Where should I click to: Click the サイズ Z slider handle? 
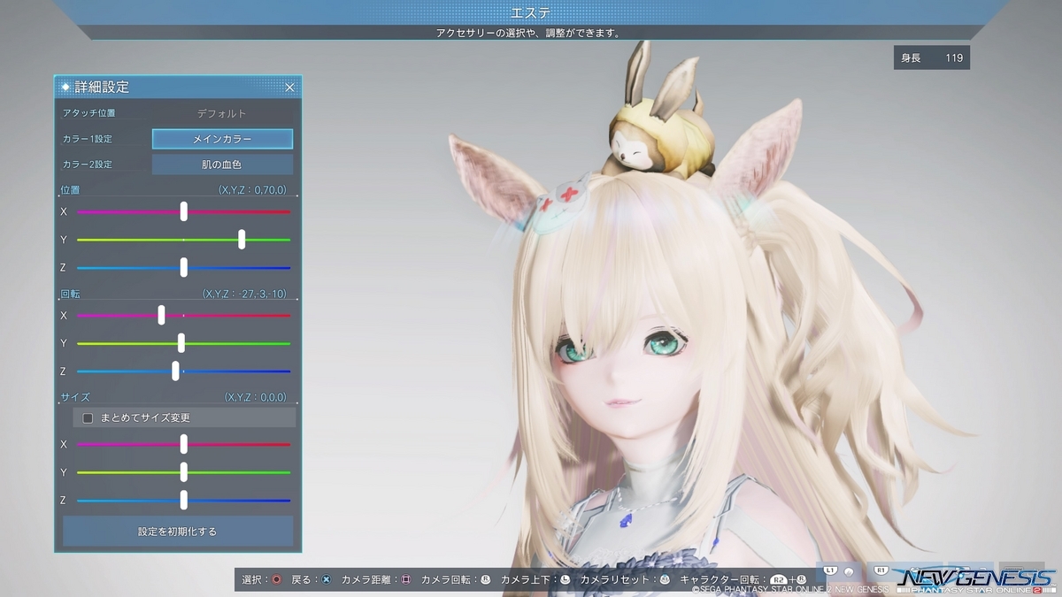point(184,501)
